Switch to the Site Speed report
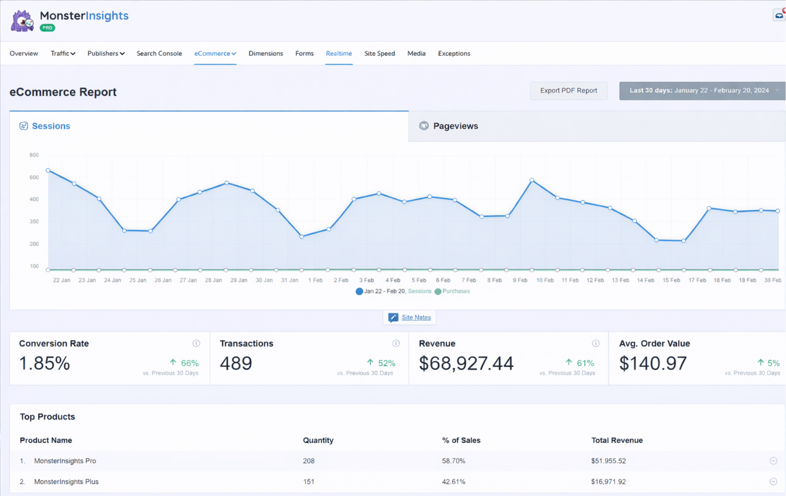The width and height of the screenshot is (786, 496). point(379,53)
